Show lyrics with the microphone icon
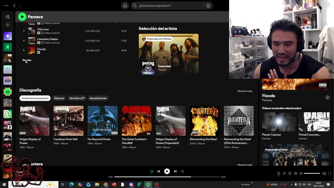Screen dimensions: 334x188 pyautogui.click(x=284, y=173)
